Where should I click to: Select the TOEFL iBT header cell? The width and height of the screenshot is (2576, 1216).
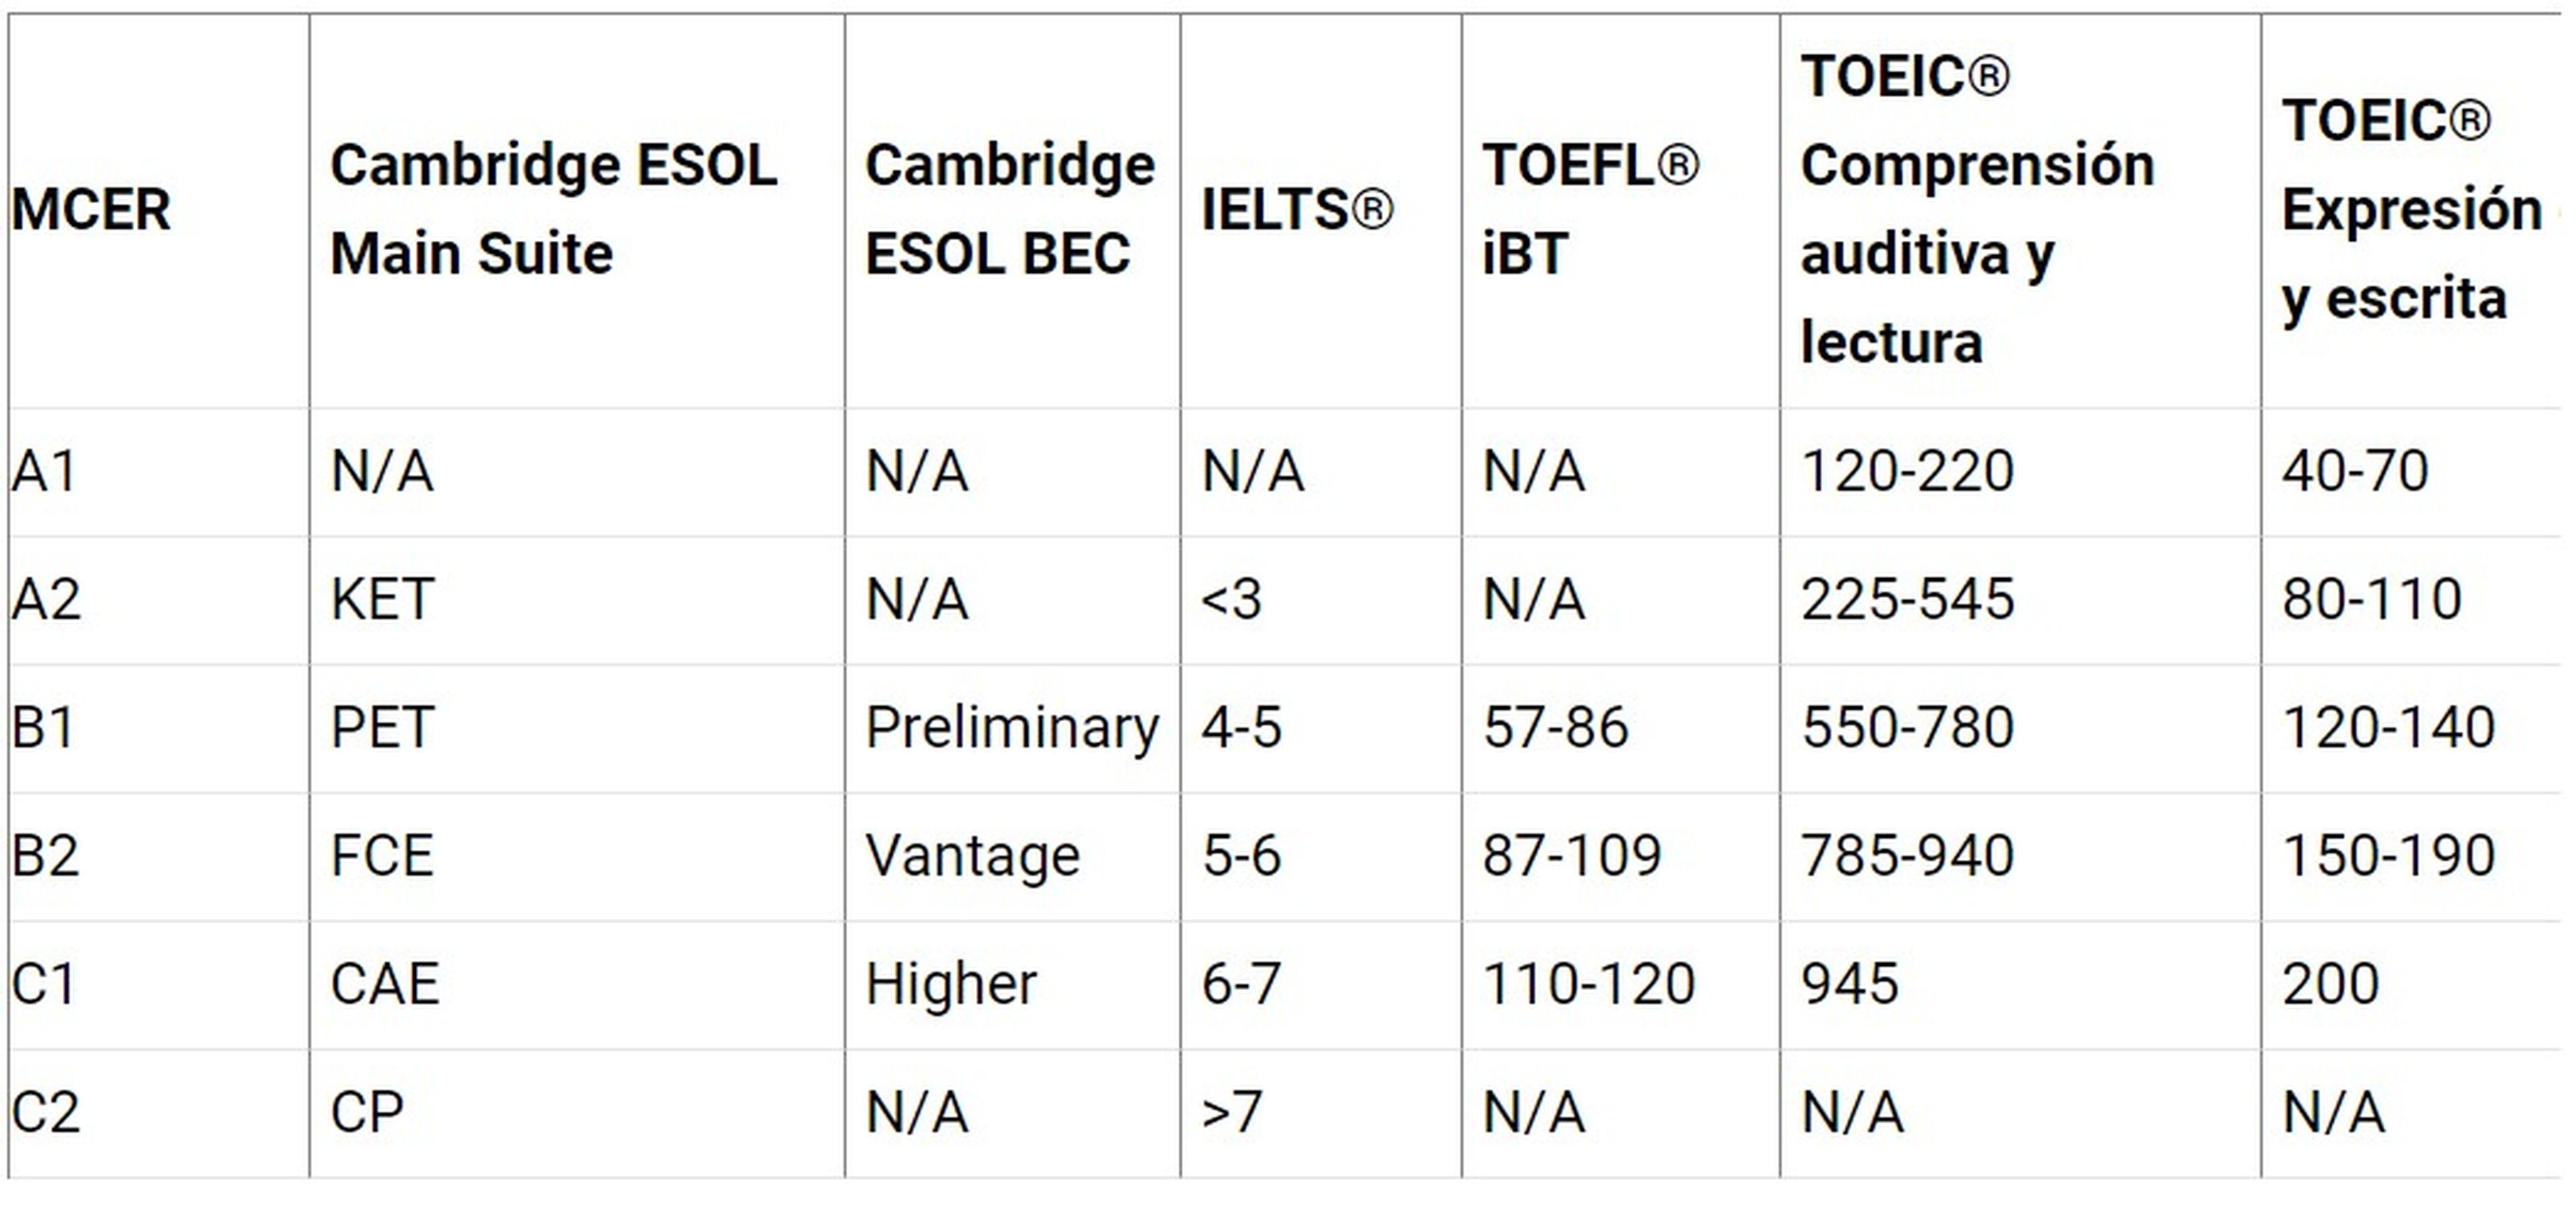click(x=1589, y=209)
